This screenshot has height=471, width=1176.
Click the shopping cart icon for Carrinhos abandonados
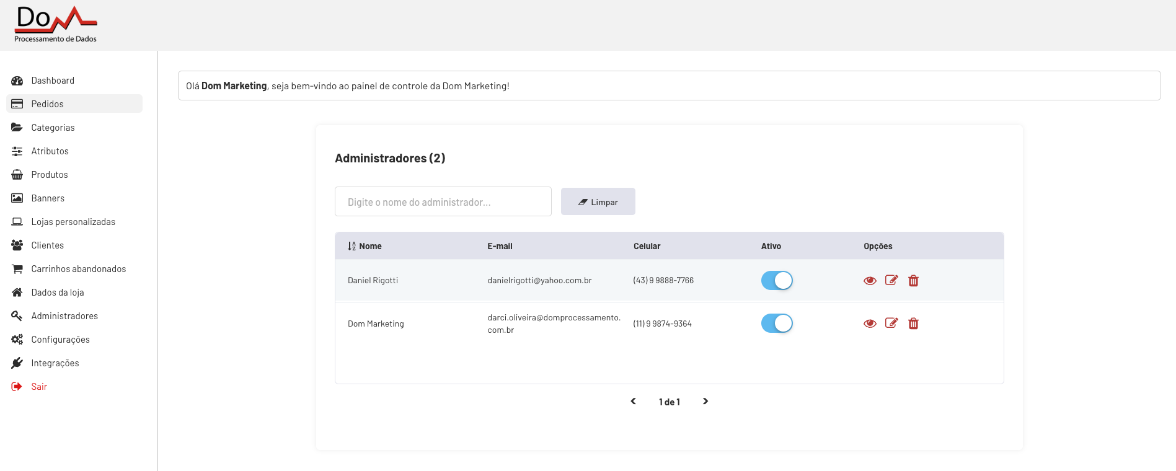click(x=17, y=269)
